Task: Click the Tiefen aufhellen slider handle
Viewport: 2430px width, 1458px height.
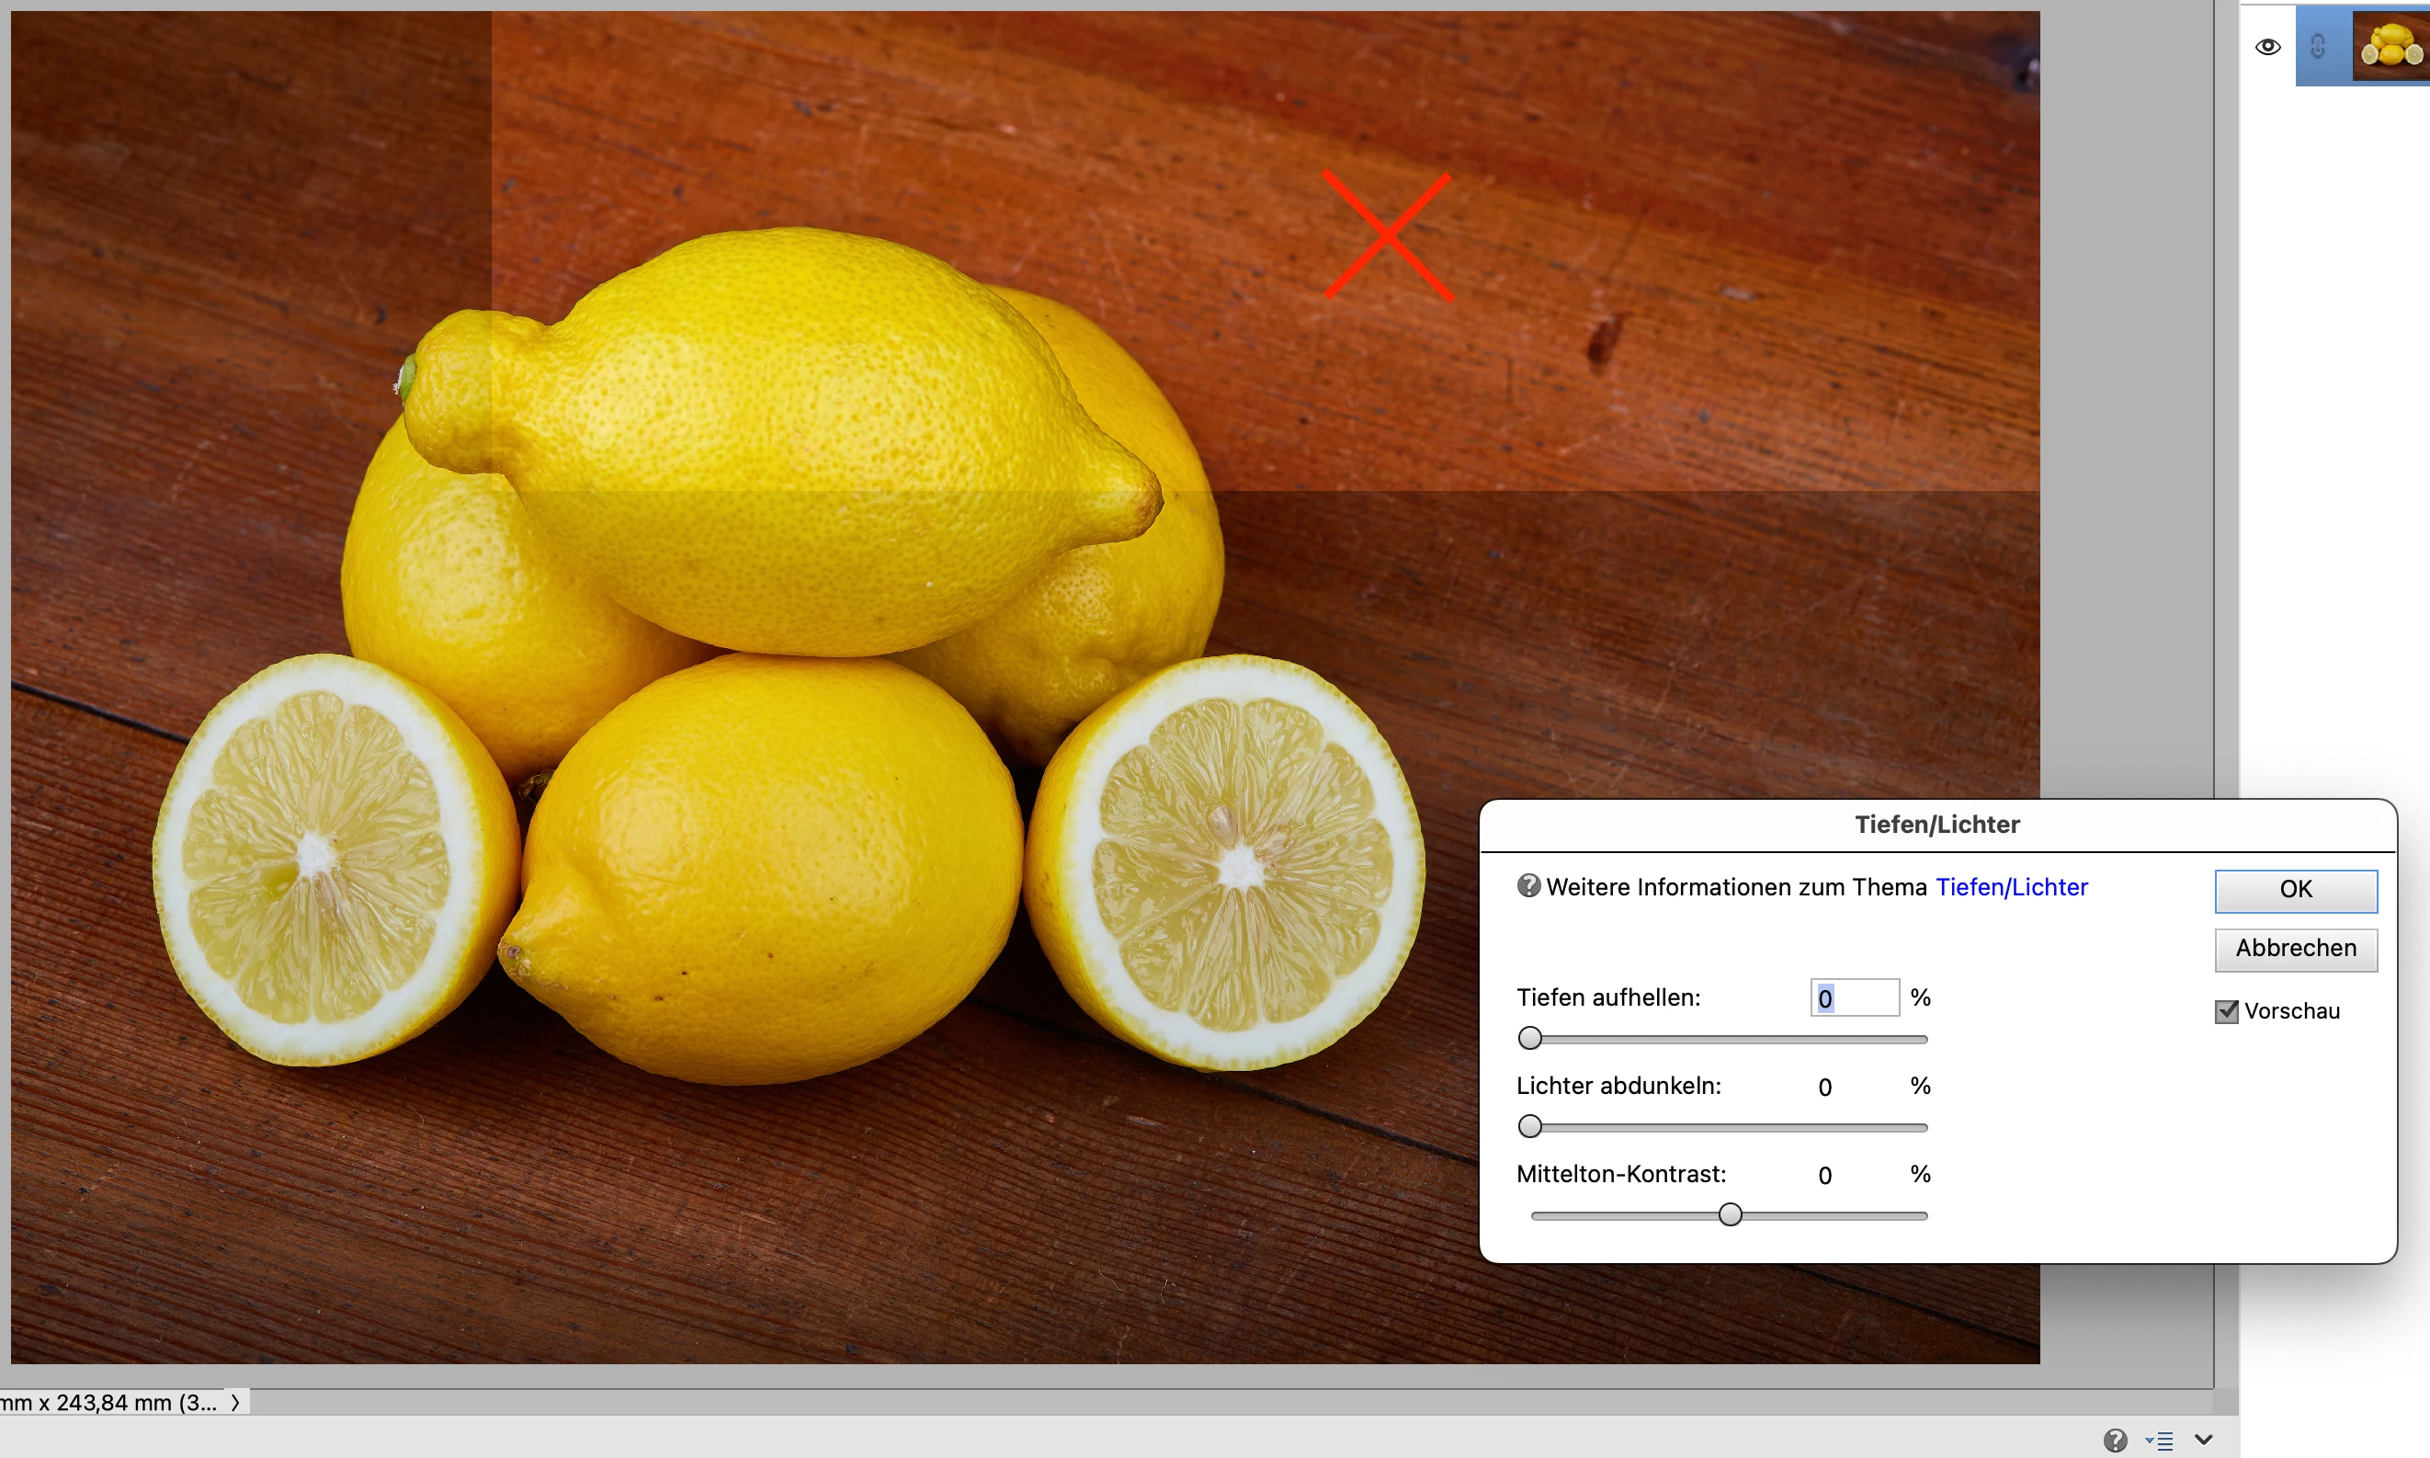Action: (1529, 1039)
